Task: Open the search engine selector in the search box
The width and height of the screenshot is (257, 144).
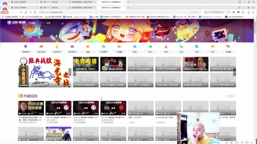Action: tap(206, 12)
